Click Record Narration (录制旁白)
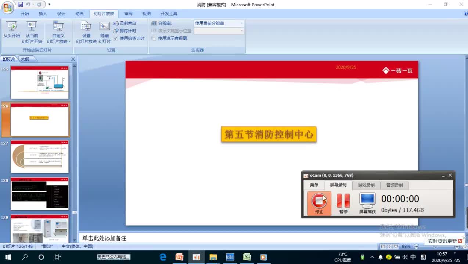 pyautogui.click(x=125, y=23)
